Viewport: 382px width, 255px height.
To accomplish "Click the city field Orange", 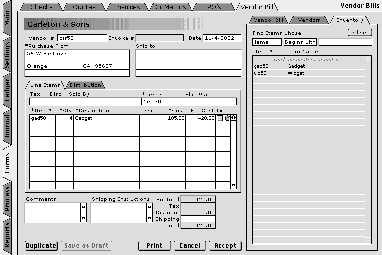I will click(54, 66).
